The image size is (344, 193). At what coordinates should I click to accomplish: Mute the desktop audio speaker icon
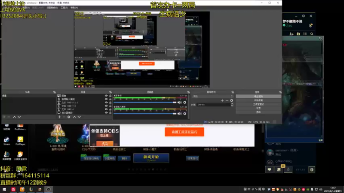[179, 103]
